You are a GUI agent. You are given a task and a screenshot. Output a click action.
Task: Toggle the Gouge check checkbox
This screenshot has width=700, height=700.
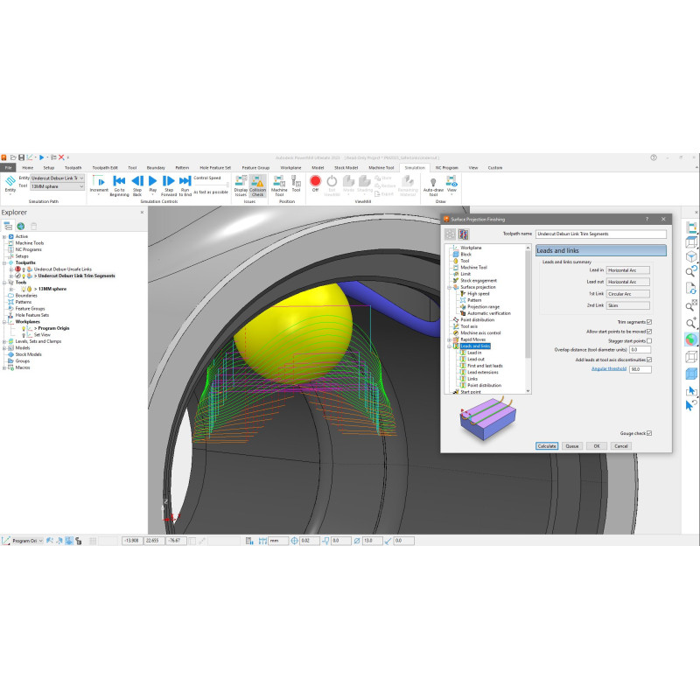click(x=649, y=433)
